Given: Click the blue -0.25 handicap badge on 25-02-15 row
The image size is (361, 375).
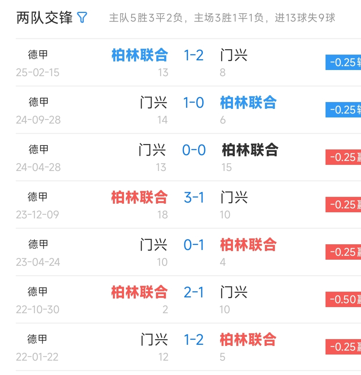Looking at the screenshot, I should click(343, 62).
